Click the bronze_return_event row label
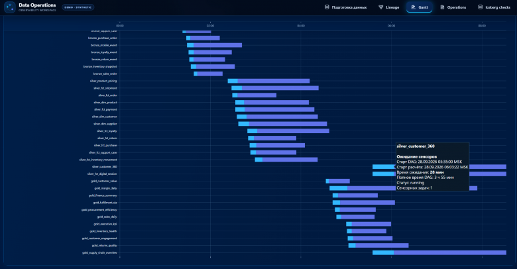The image size is (517, 269). click(x=104, y=60)
